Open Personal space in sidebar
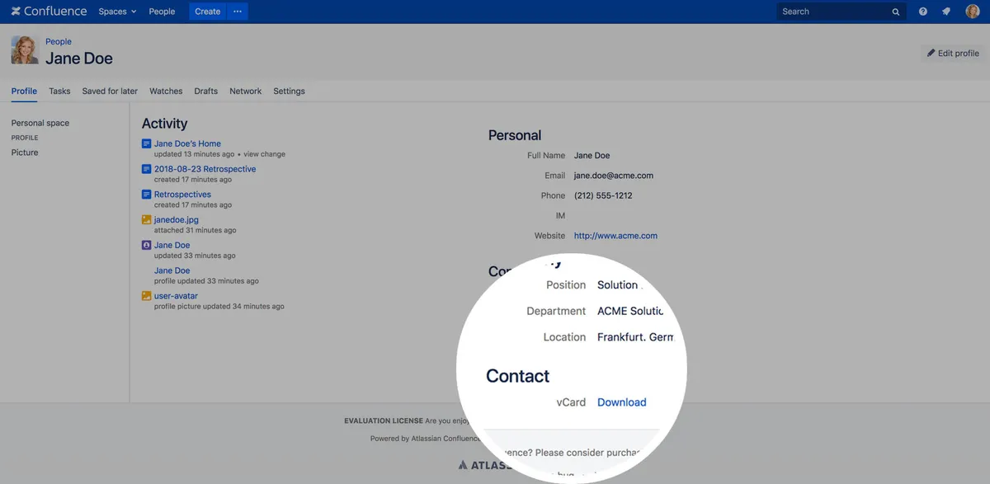This screenshot has height=484, width=990. [40, 123]
